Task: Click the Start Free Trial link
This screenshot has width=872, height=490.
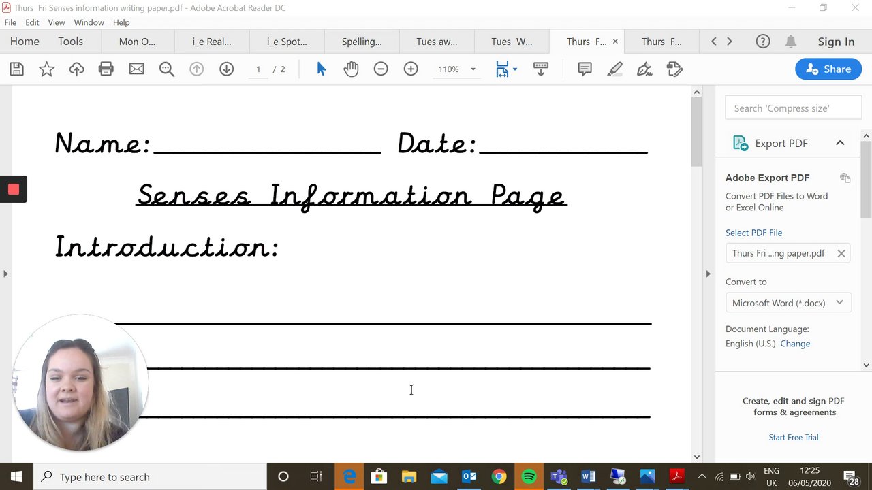Action: tap(794, 437)
